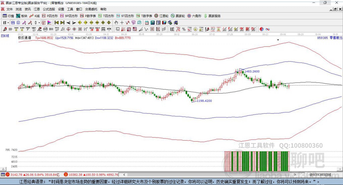Image resolution: width=343 pixels, height=185 pixels.
Task: Open the P四方形 square tool
Action: coord(50,16)
